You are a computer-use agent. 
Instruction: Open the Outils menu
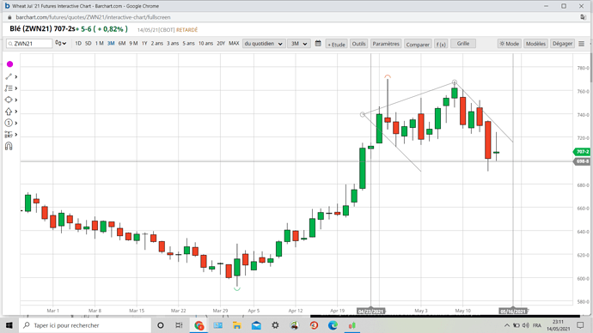coord(358,44)
